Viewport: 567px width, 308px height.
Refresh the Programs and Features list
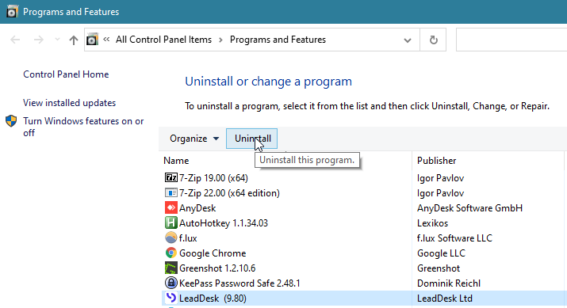pos(433,40)
